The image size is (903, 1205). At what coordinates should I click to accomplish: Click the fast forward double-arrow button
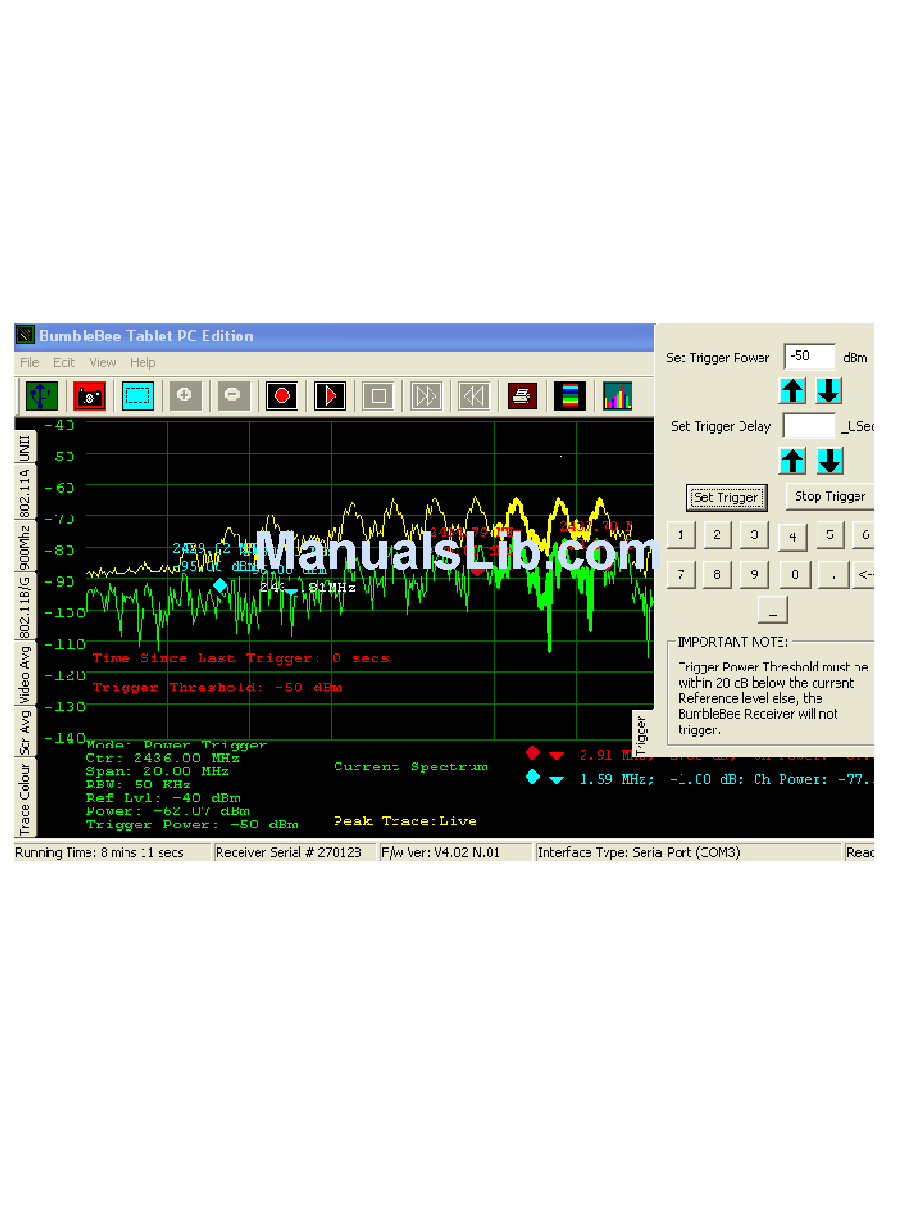(x=426, y=396)
